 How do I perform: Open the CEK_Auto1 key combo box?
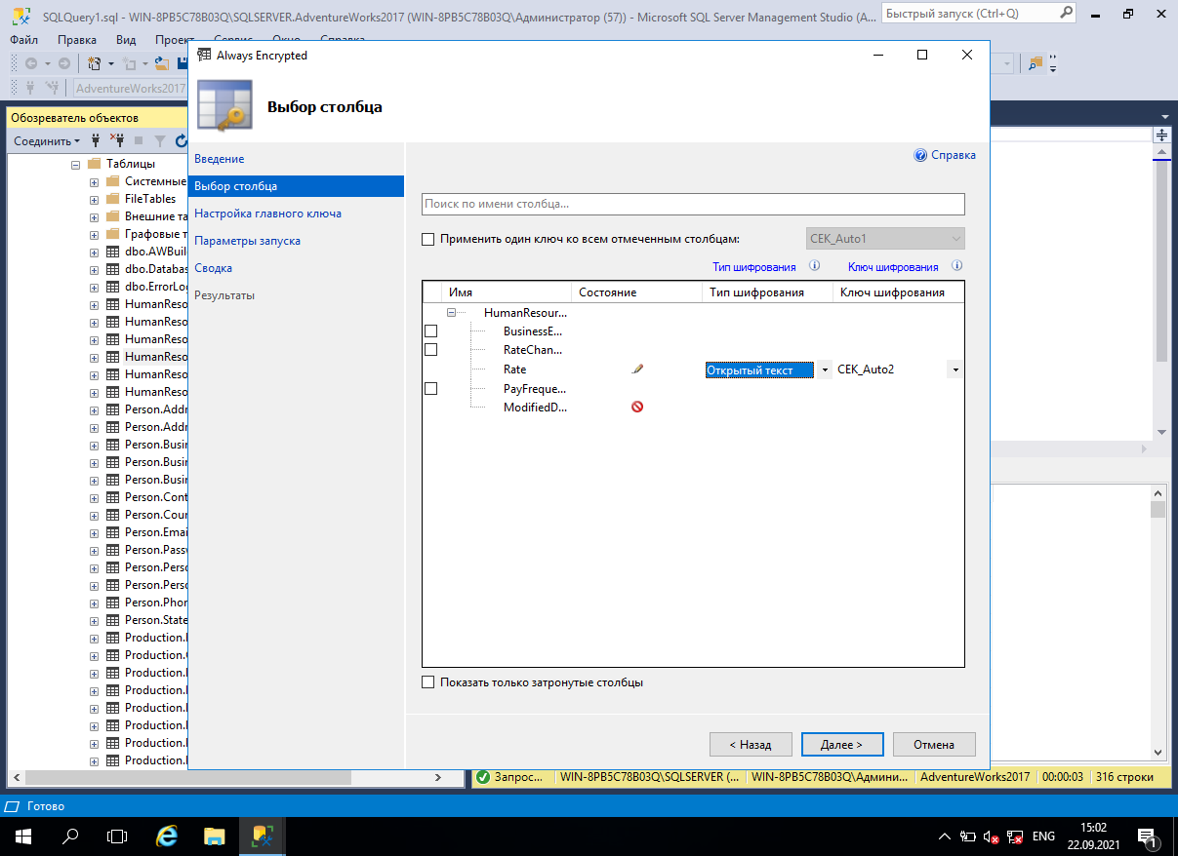pos(885,239)
